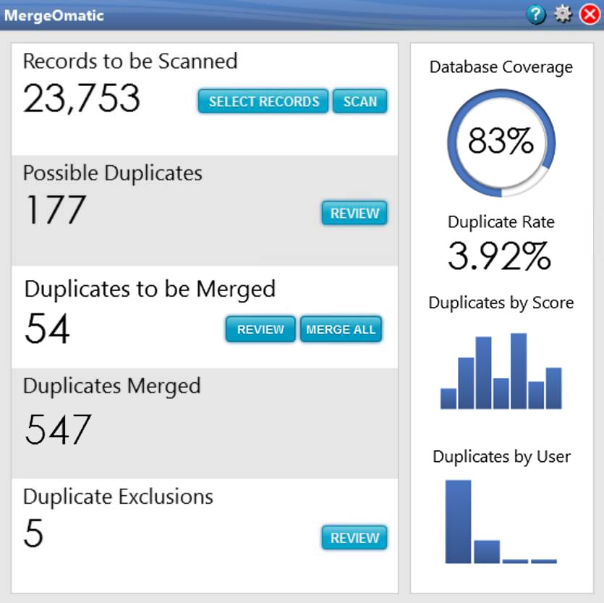Review the Possible Duplicates list

coord(354,213)
